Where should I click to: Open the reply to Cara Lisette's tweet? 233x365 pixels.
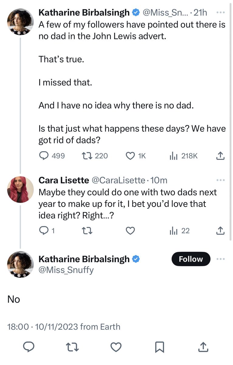[x=44, y=231]
